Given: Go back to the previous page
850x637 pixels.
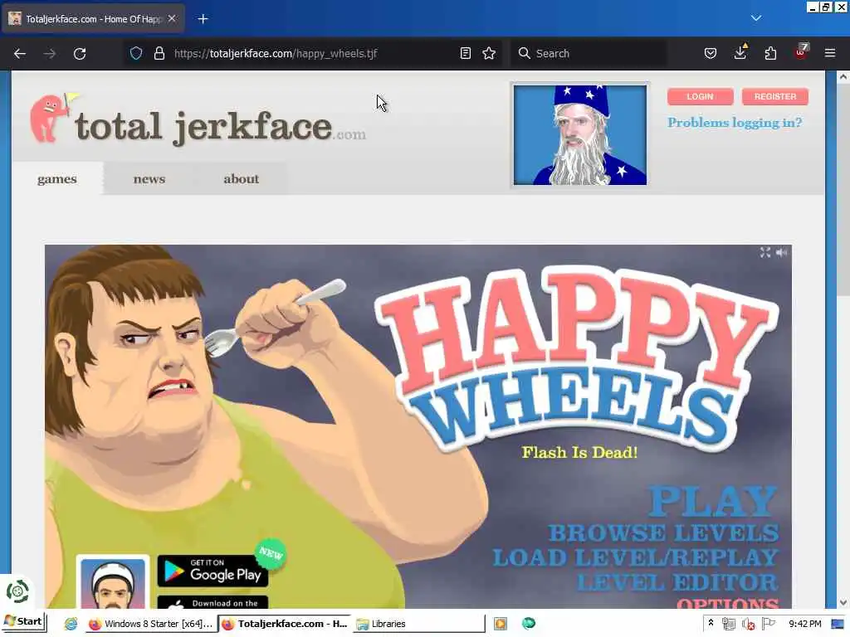Looking at the screenshot, I should 20,53.
